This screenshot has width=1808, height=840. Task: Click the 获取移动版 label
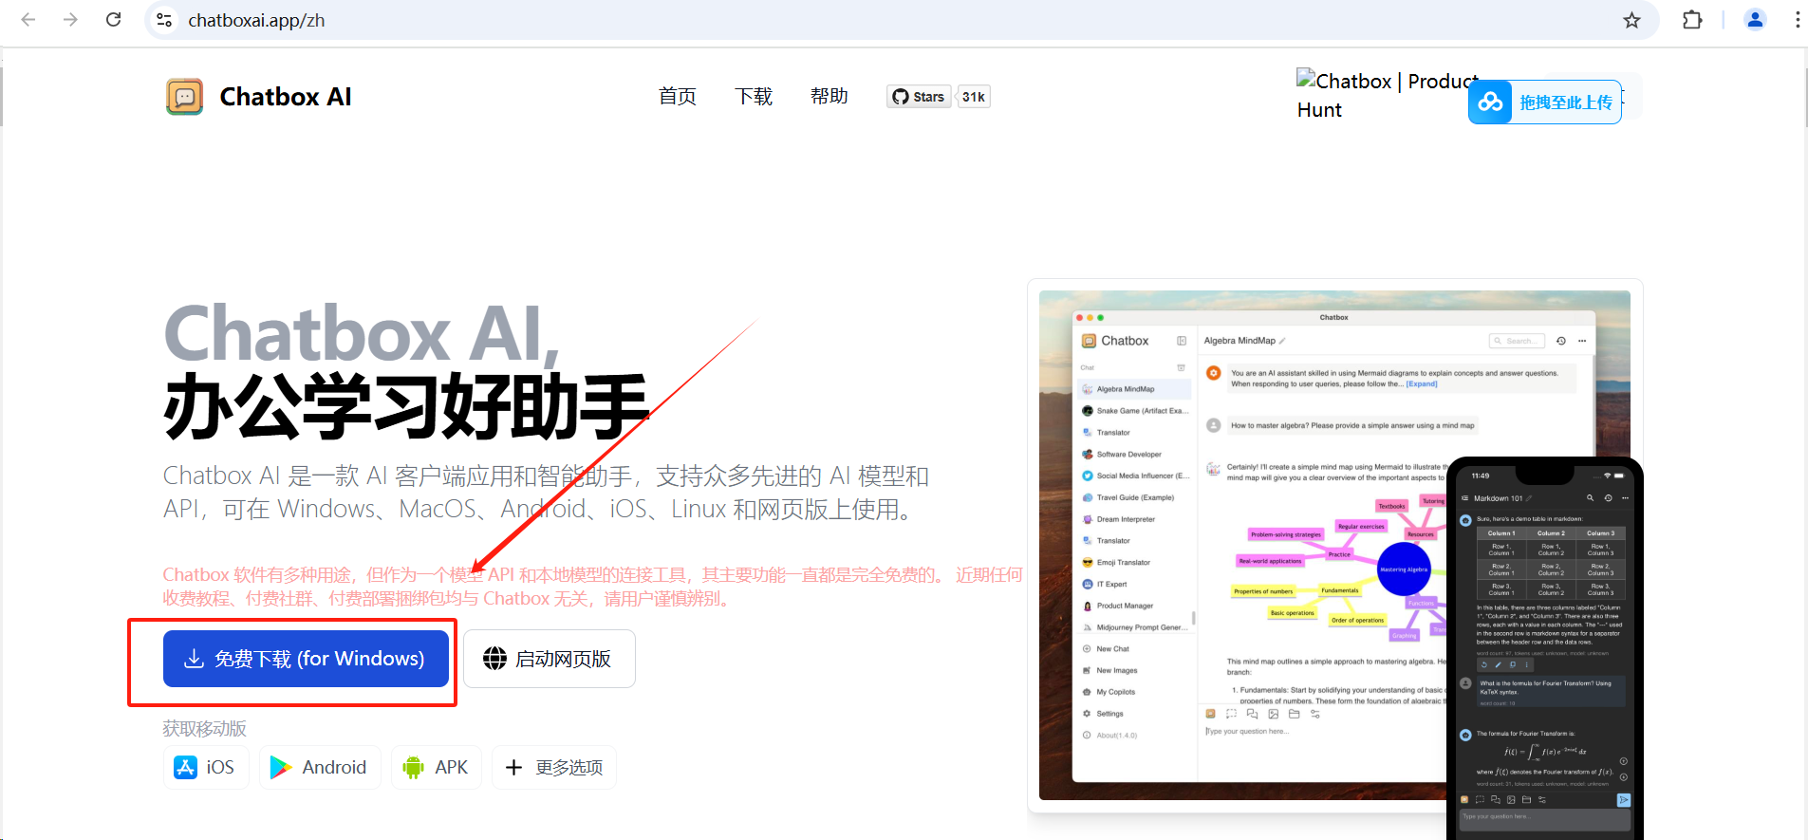[x=204, y=729]
